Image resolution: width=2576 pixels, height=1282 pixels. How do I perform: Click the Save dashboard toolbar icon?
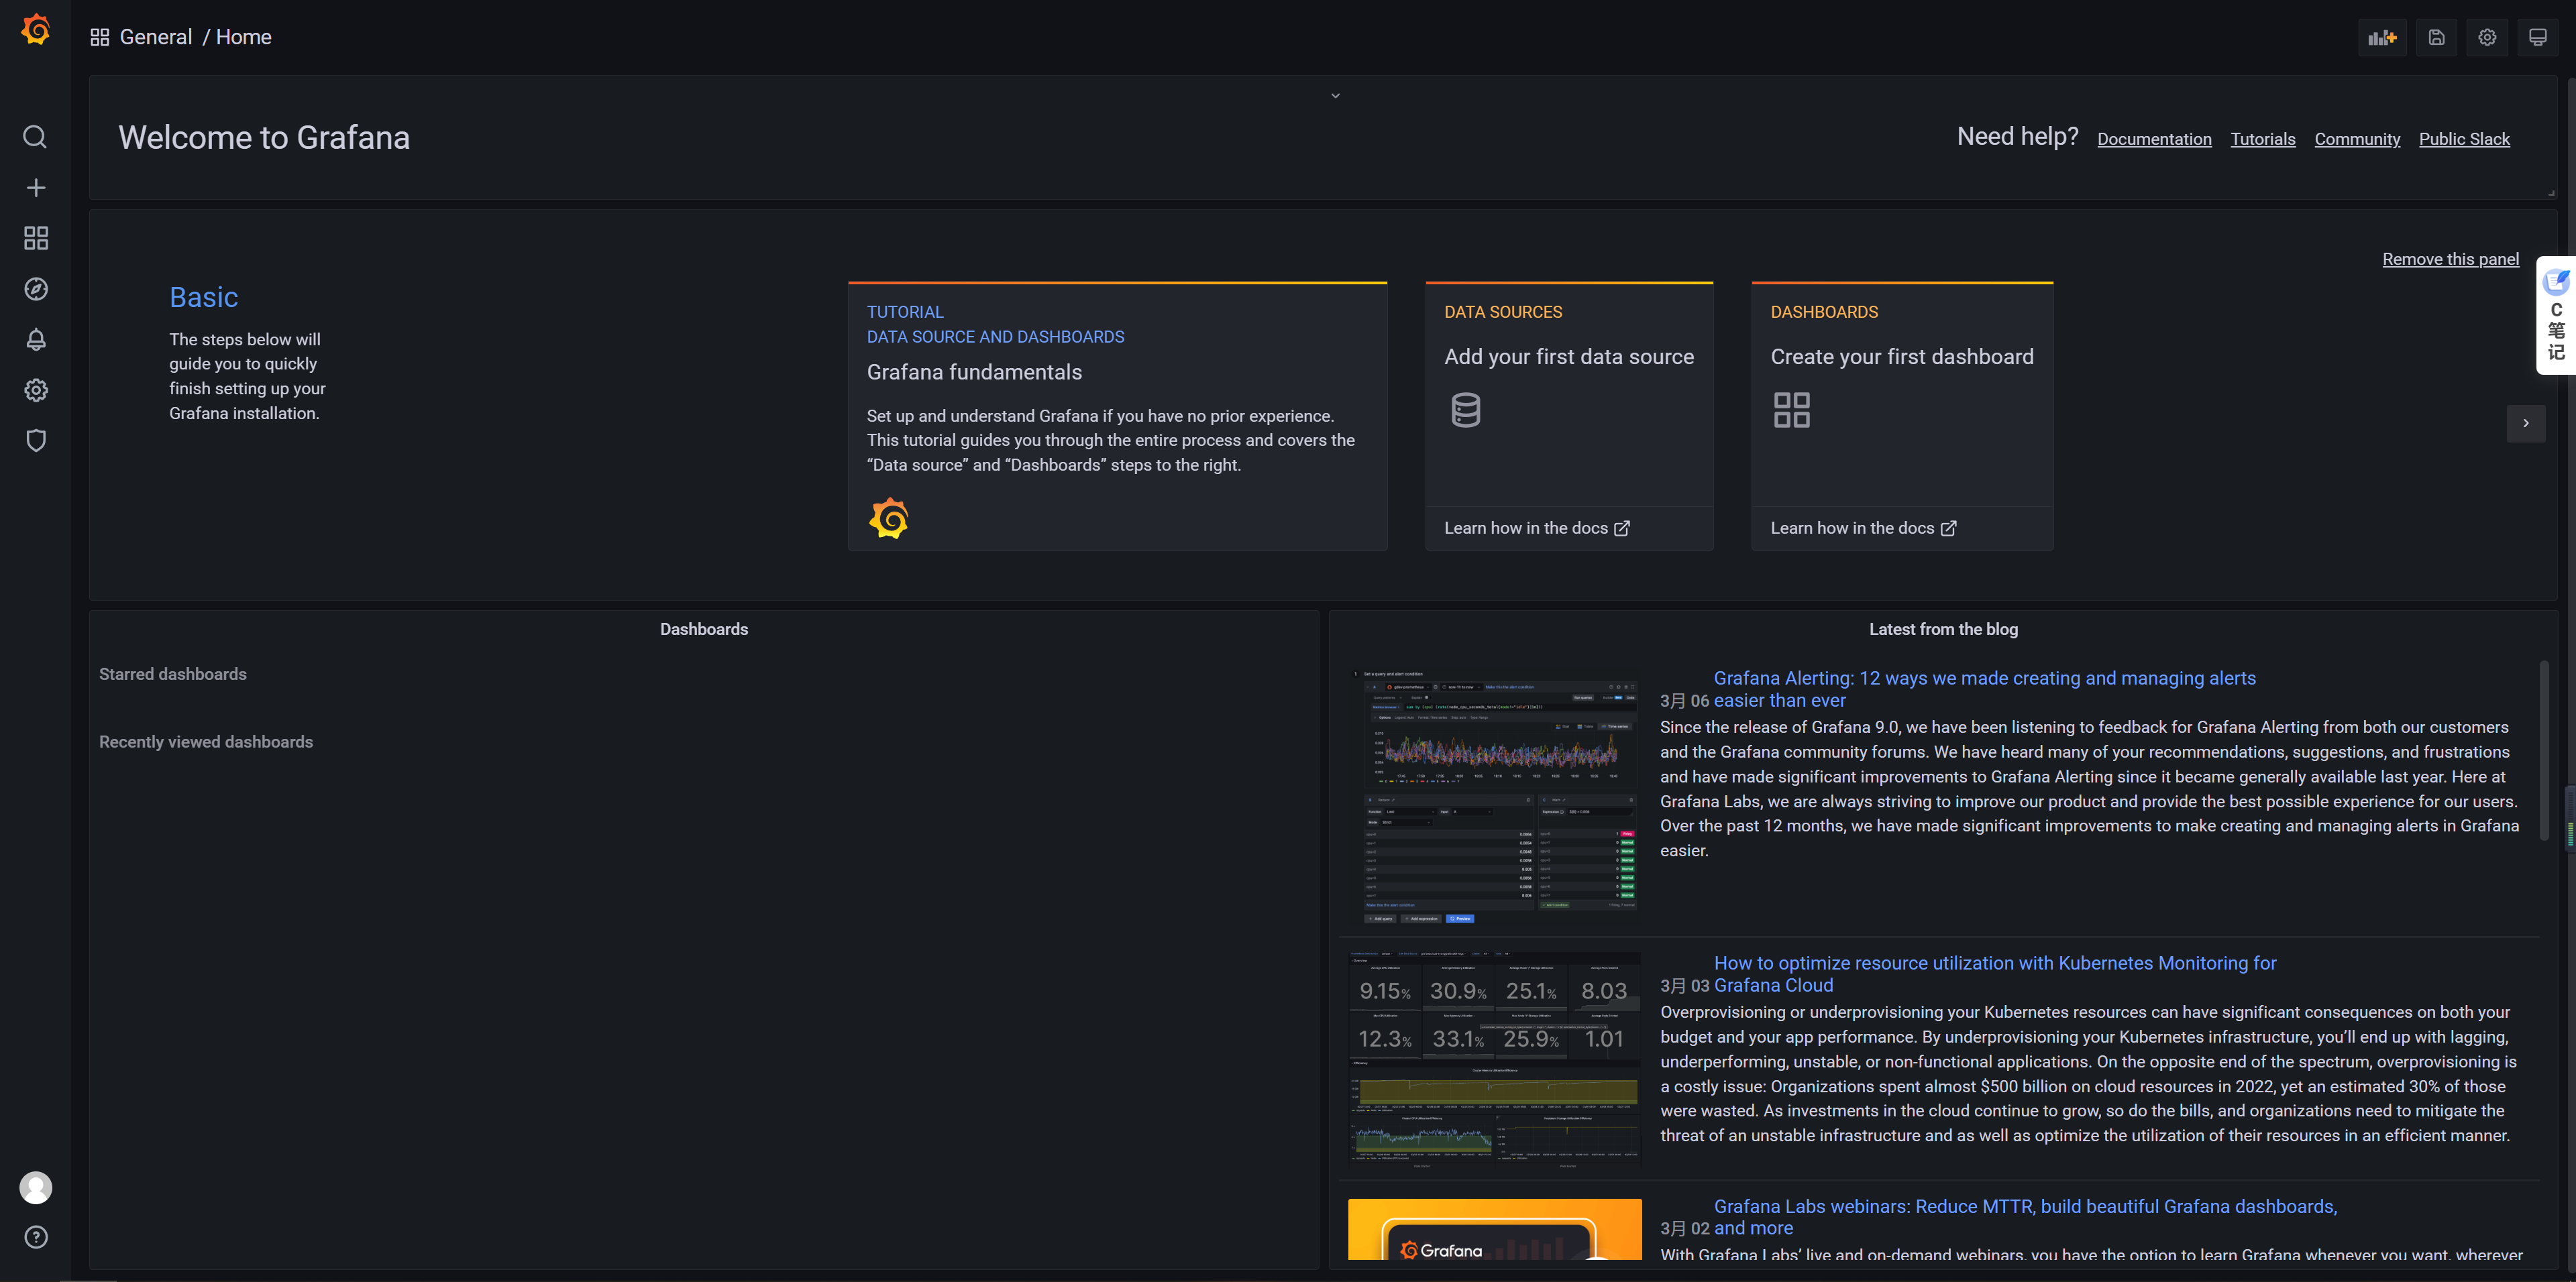click(2436, 37)
